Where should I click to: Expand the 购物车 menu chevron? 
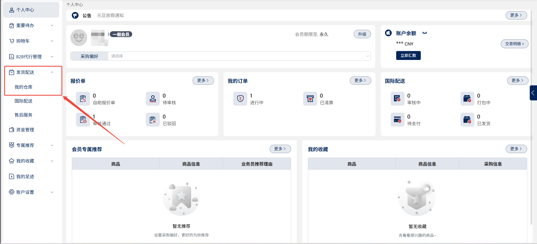coord(52,41)
